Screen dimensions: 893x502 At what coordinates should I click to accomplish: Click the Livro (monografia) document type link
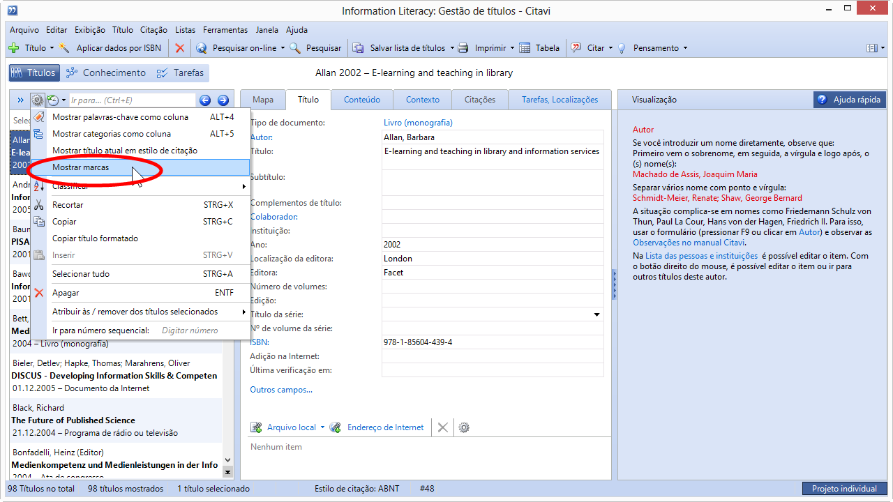[418, 123]
